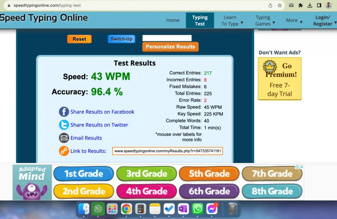Select 2nd Grade in the ad
337x219 pixels.
tap(84, 191)
